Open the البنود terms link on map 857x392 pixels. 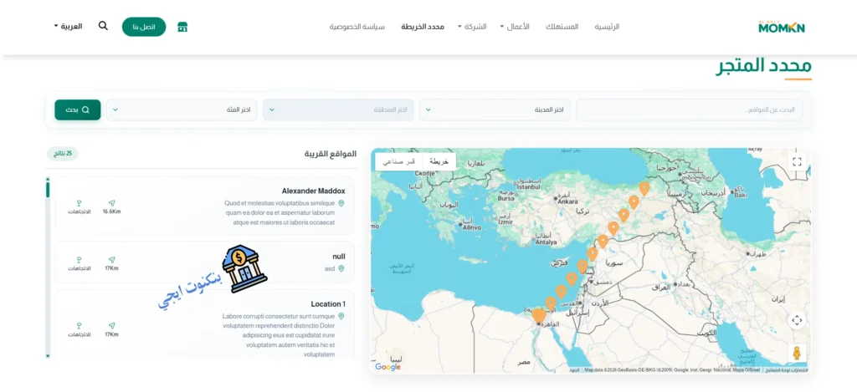[x=574, y=370]
